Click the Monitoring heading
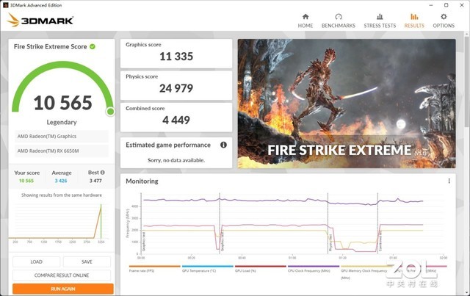This screenshot has height=296, width=470. 142,181
